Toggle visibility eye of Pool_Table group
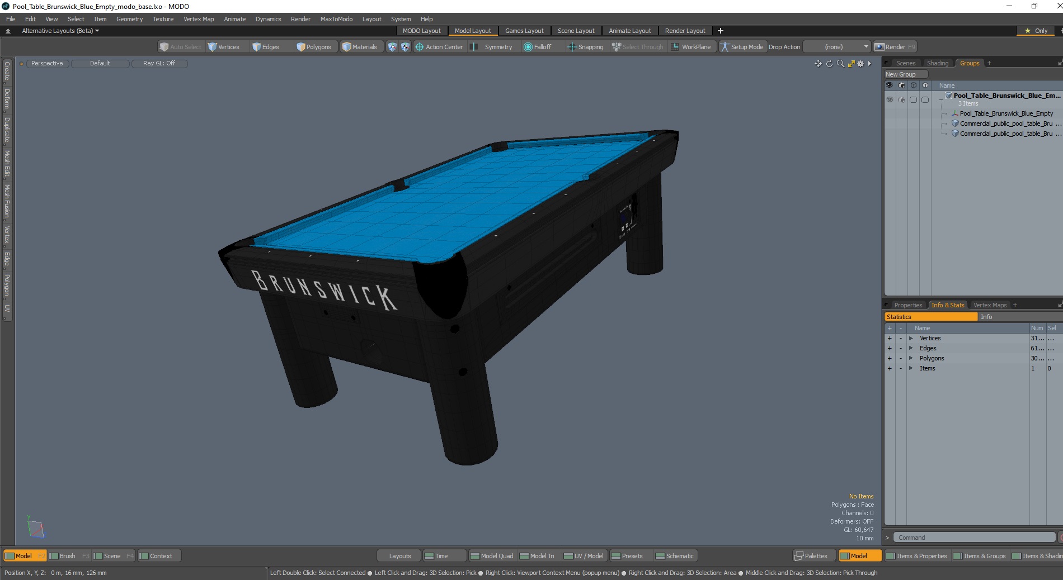Image resolution: width=1063 pixels, height=580 pixels. pyautogui.click(x=890, y=99)
